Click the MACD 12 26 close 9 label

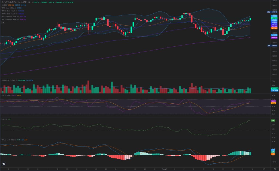(9, 140)
